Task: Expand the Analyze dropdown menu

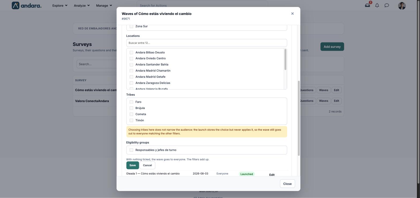Action: click(82, 5)
